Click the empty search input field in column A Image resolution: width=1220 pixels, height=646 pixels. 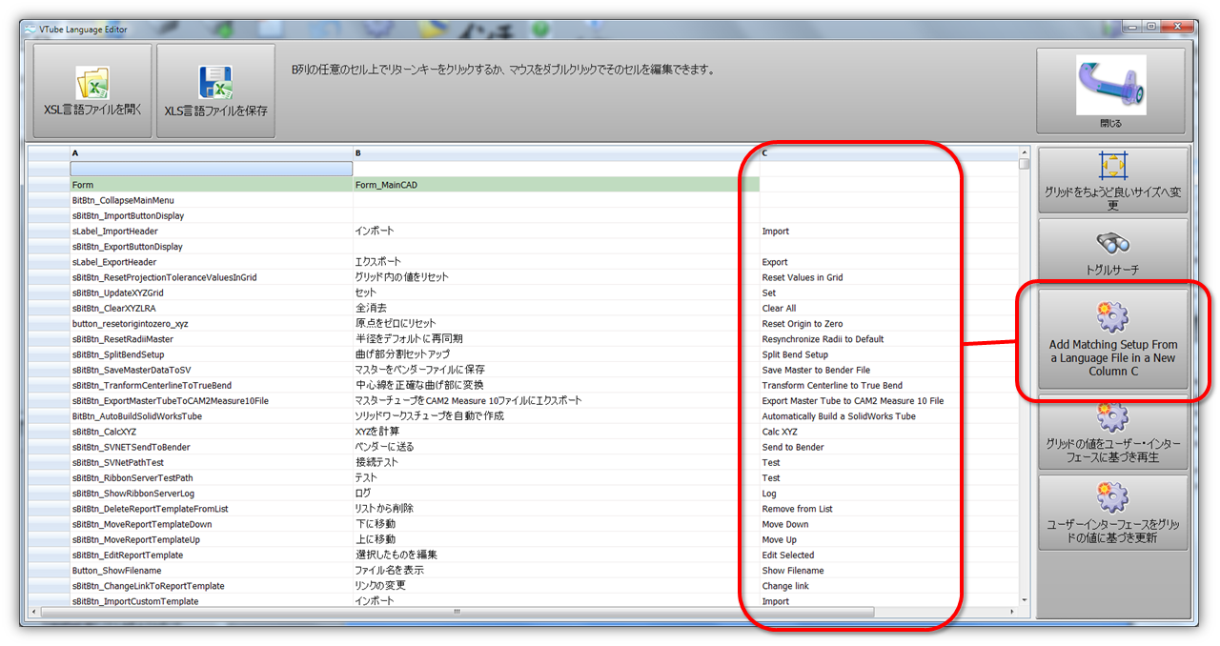pyautogui.click(x=211, y=169)
